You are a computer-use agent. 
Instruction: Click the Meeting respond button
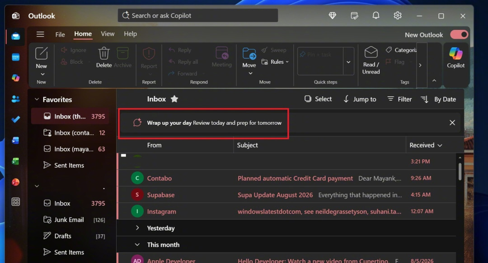[x=221, y=57]
